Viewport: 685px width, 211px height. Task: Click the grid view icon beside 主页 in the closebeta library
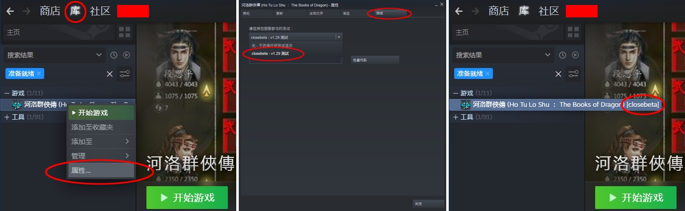tap(573, 32)
